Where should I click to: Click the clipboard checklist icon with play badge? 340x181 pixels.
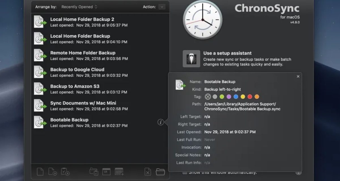(65, 171)
